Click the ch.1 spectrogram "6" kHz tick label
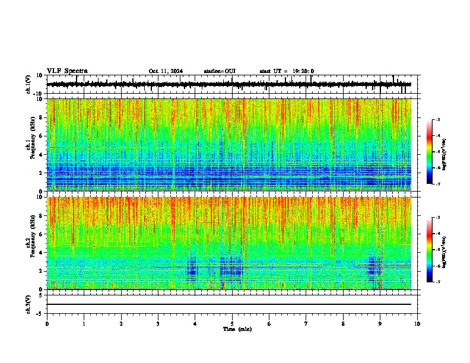Viewport: 470px width, 363px height. [41, 136]
